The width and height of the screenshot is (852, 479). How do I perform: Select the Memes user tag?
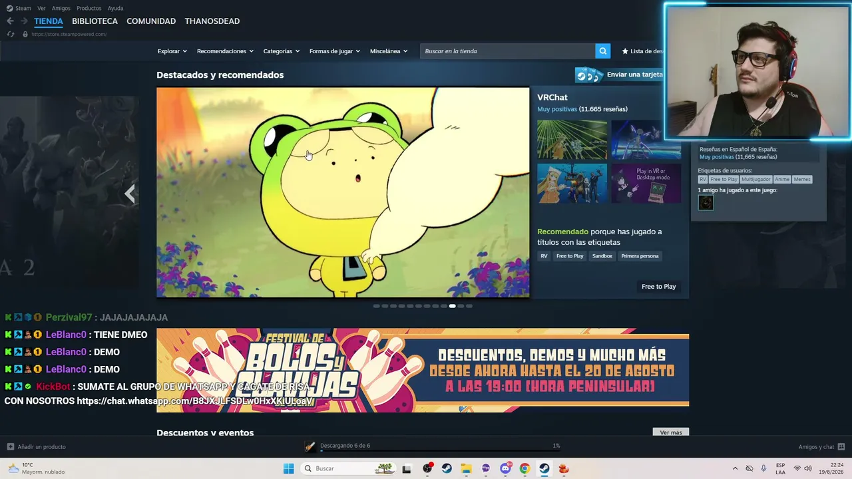pyautogui.click(x=802, y=179)
